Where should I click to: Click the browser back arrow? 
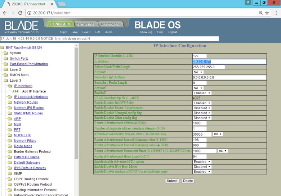point(5,13)
